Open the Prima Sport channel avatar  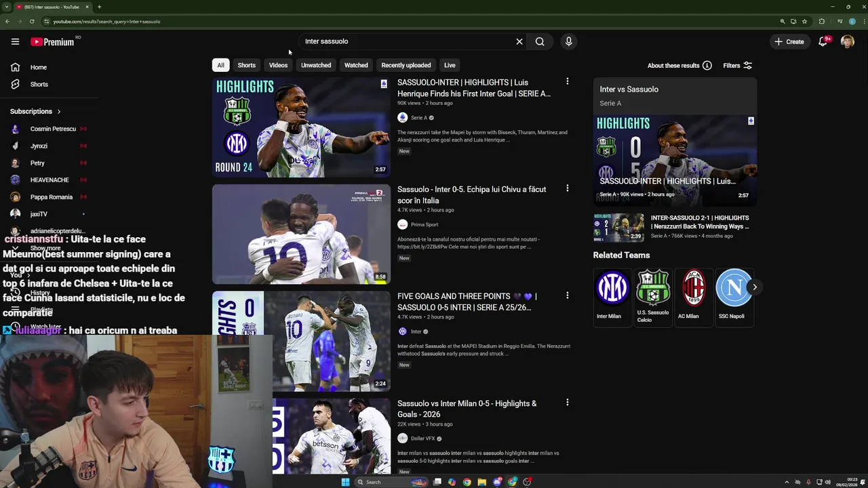(x=402, y=224)
